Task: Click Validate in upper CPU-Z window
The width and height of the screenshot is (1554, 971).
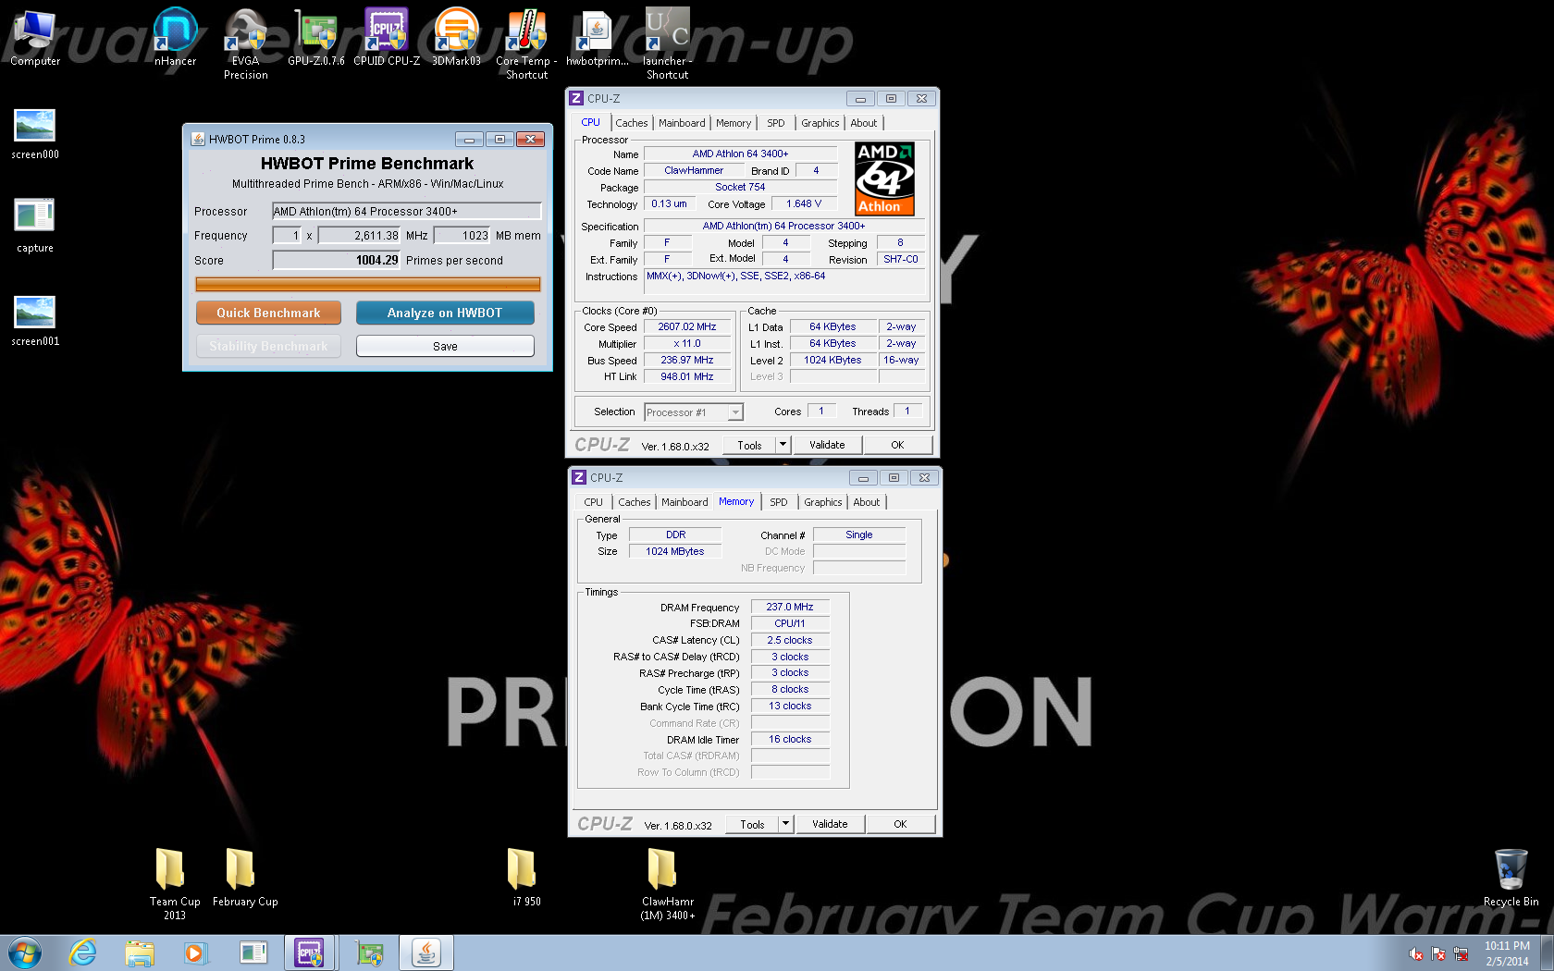Action: pos(827,445)
